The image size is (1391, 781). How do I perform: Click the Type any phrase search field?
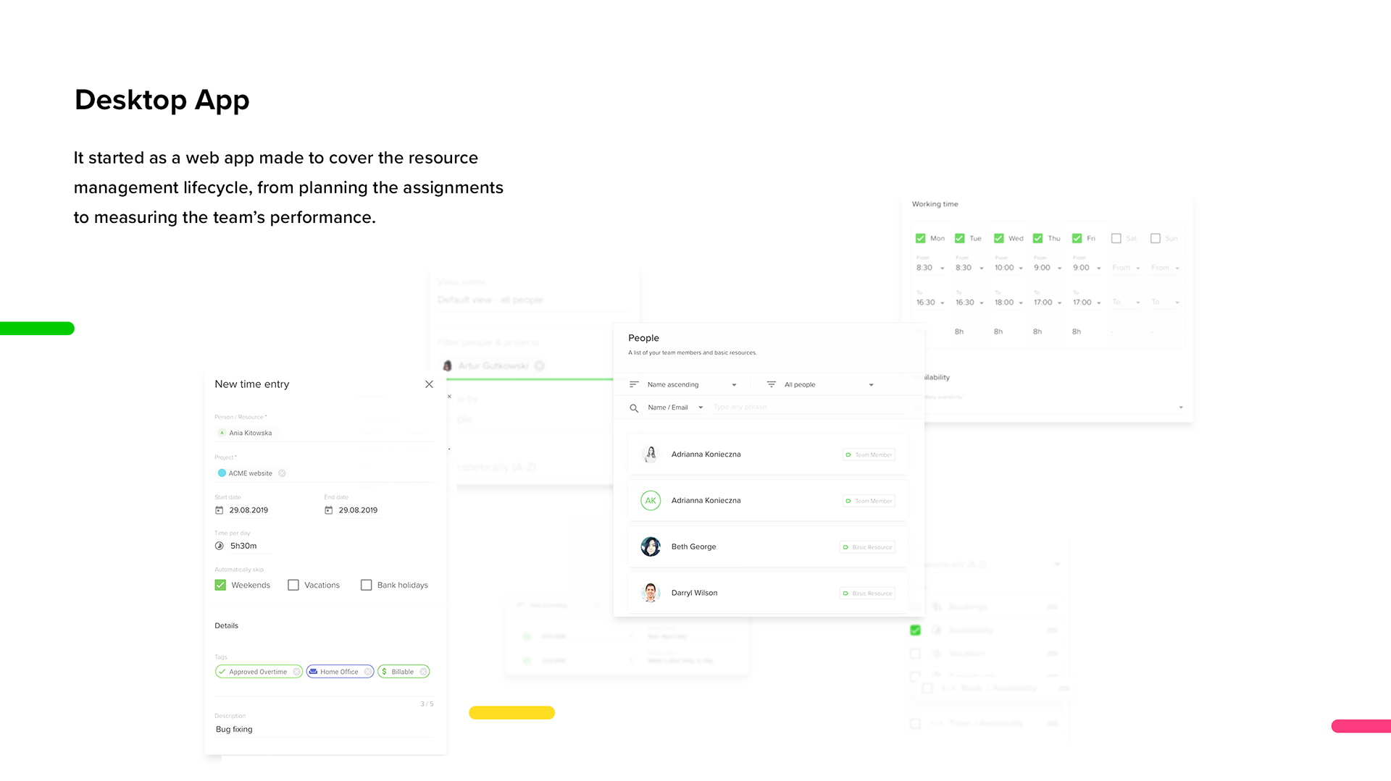click(808, 407)
